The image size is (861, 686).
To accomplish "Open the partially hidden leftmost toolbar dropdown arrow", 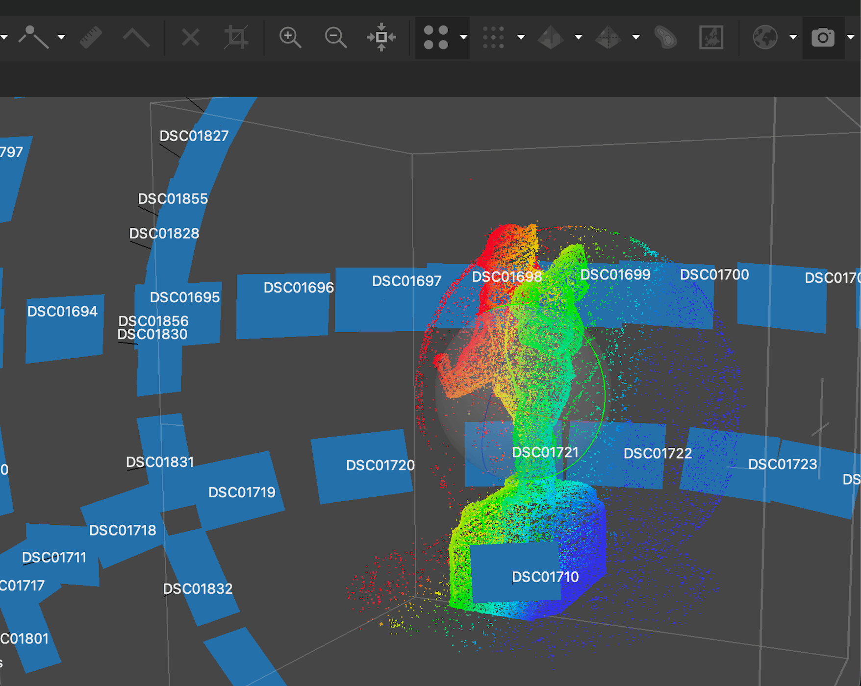I will coord(3,37).
